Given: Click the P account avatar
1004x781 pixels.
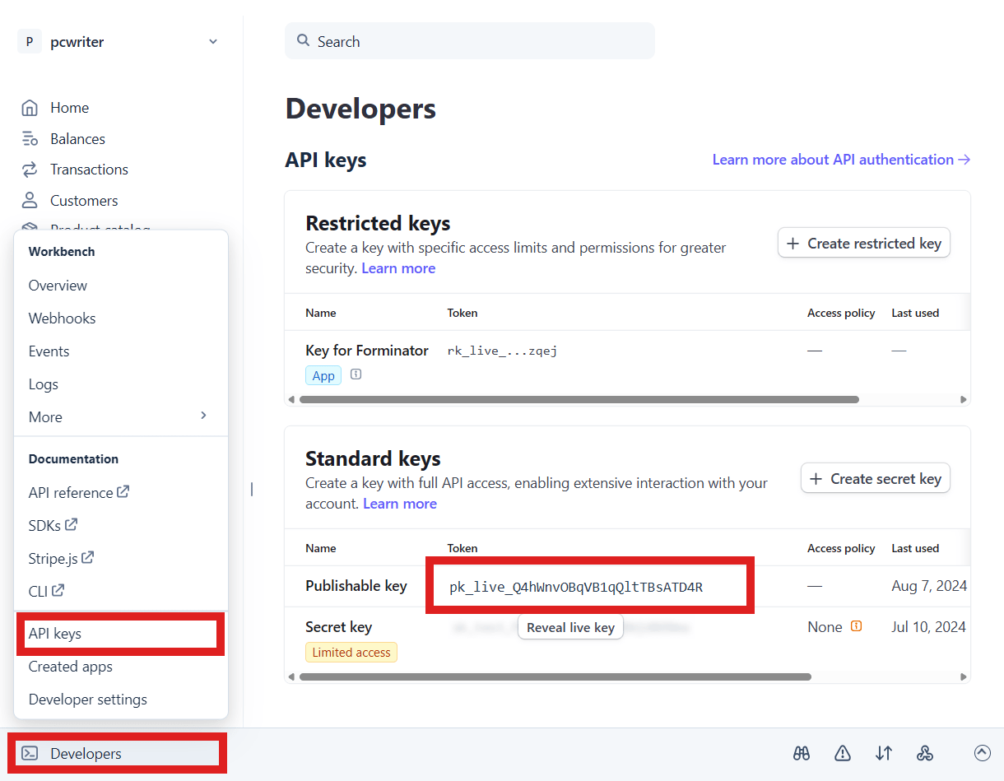Looking at the screenshot, I should pyautogui.click(x=30, y=41).
